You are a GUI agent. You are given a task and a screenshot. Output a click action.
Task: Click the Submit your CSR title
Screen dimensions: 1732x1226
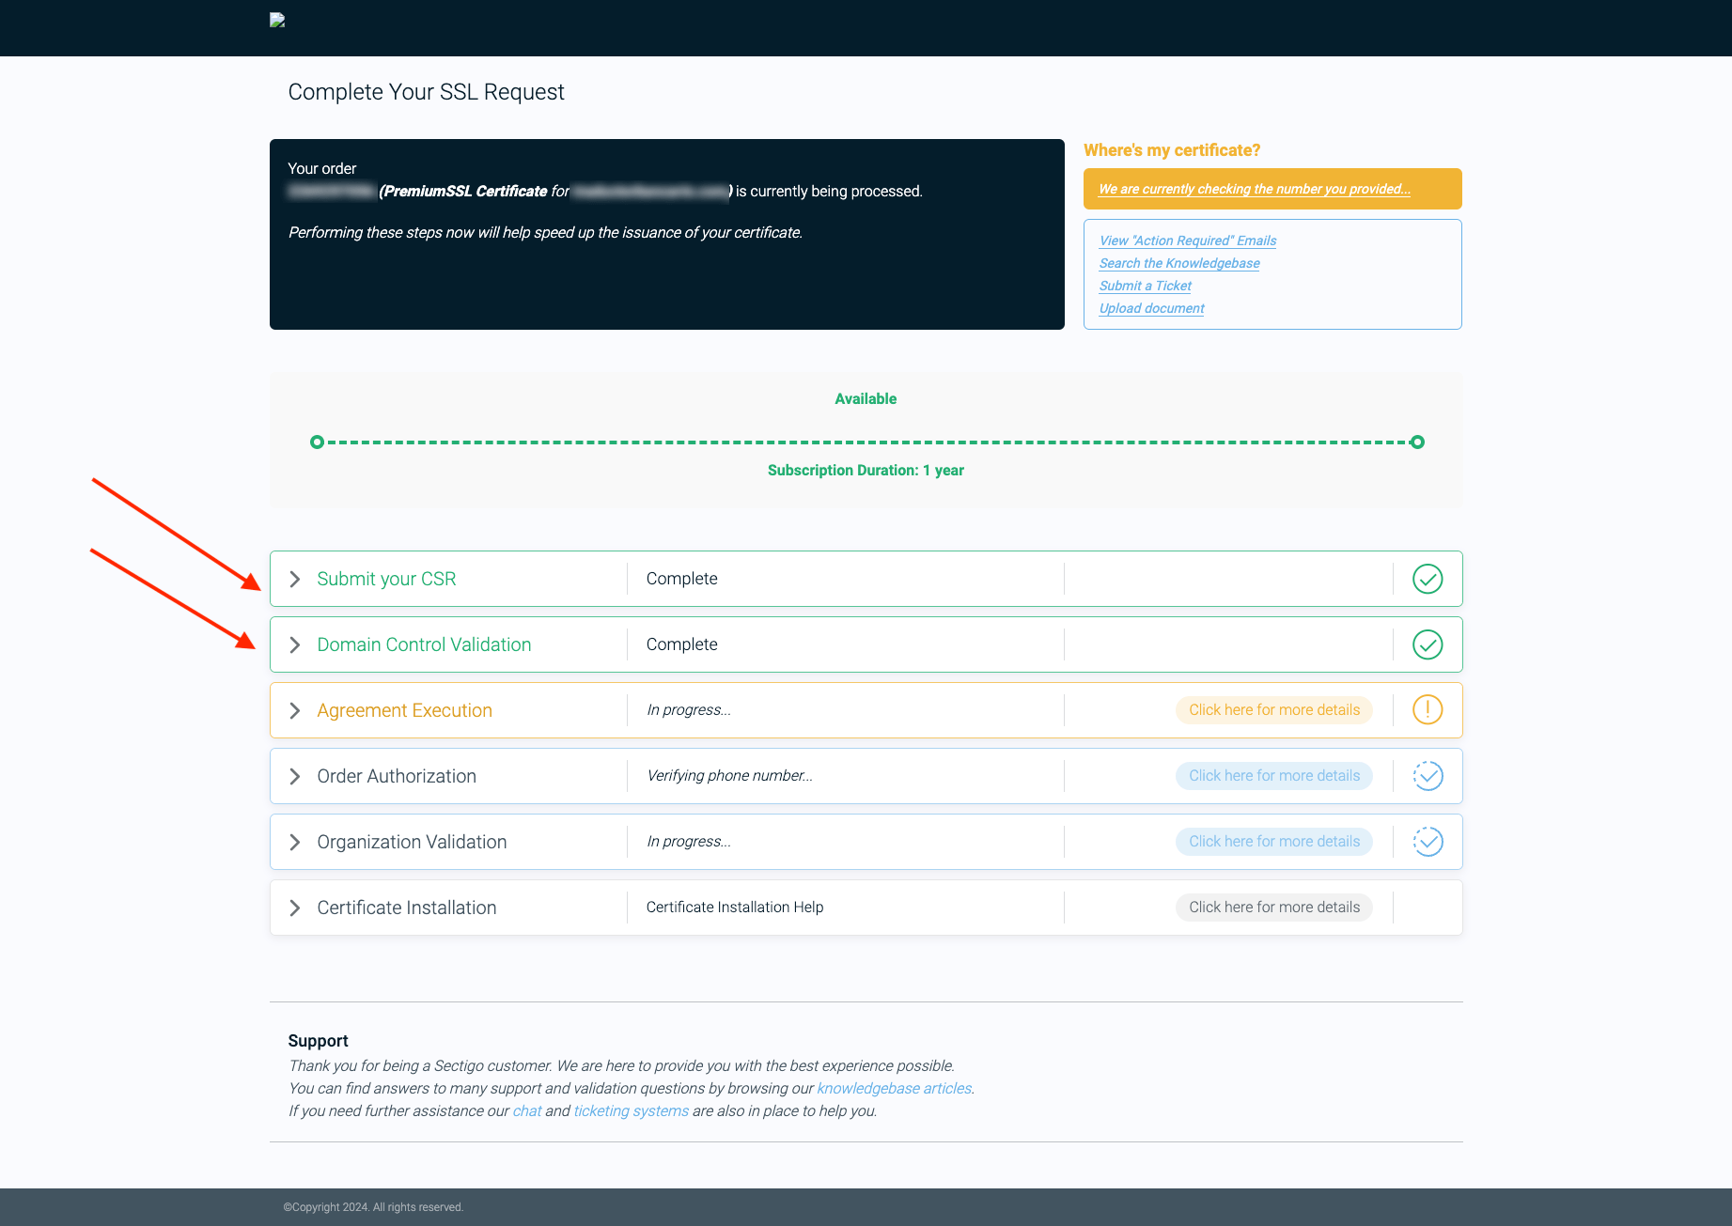(x=386, y=579)
